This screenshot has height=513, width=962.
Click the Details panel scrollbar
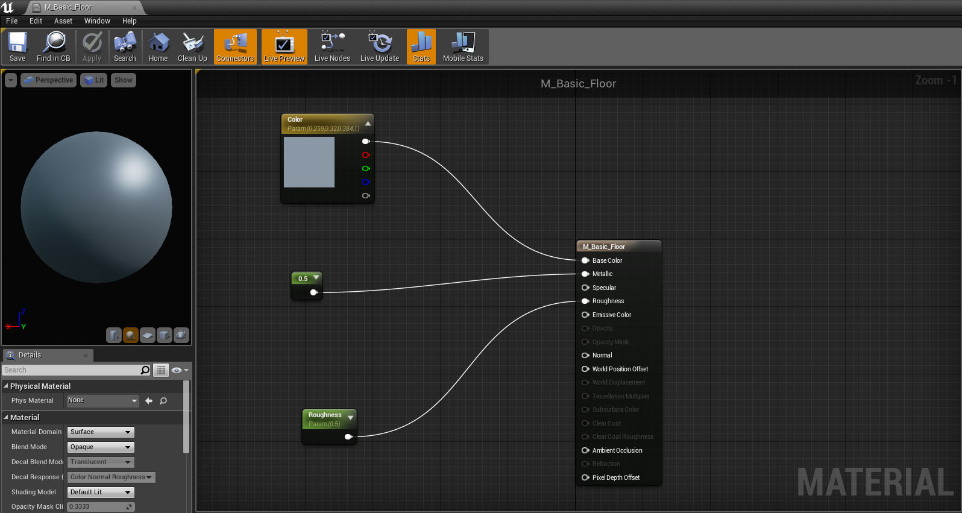coord(186,417)
